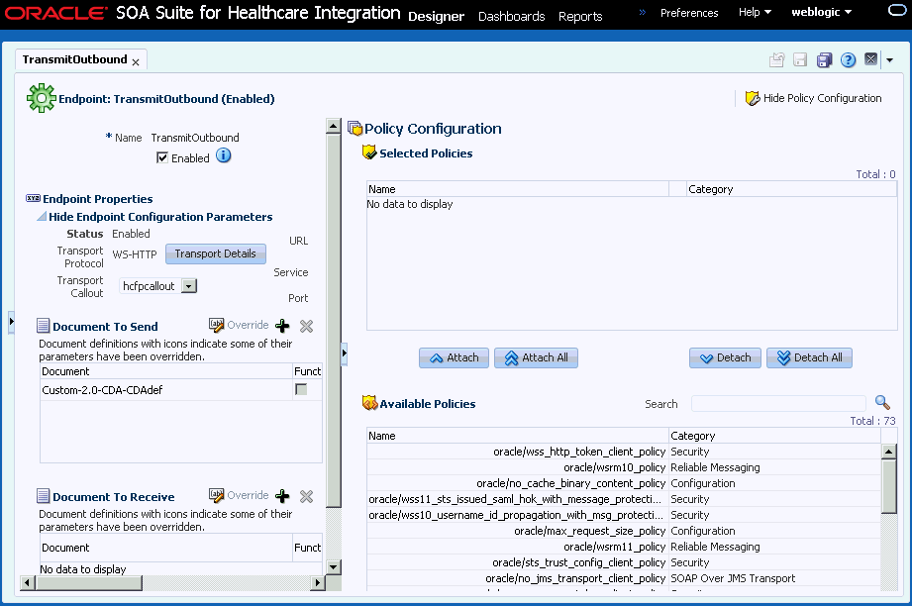
Task: Select the oracle/wsrm10_policy row
Action: [x=624, y=467]
